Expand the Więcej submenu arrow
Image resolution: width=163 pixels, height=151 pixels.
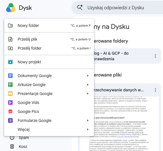[88, 129]
